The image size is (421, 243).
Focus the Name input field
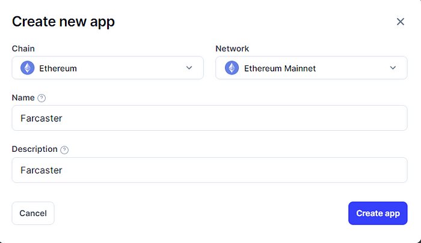coord(209,118)
